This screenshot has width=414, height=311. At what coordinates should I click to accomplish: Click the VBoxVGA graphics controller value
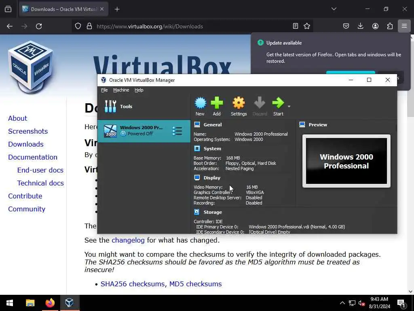[x=255, y=192]
